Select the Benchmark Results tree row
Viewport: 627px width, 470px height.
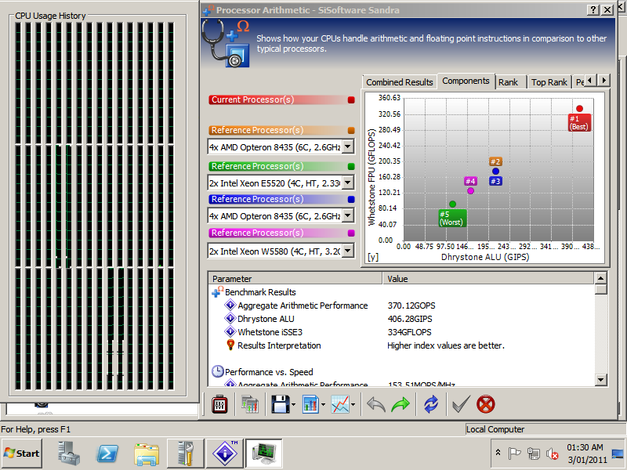tap(260, 292)
